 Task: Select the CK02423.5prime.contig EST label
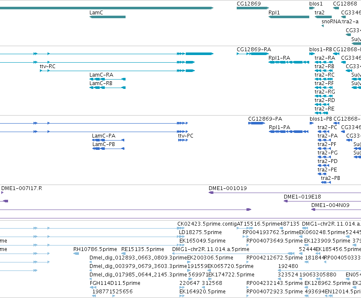tap(207, 224)
